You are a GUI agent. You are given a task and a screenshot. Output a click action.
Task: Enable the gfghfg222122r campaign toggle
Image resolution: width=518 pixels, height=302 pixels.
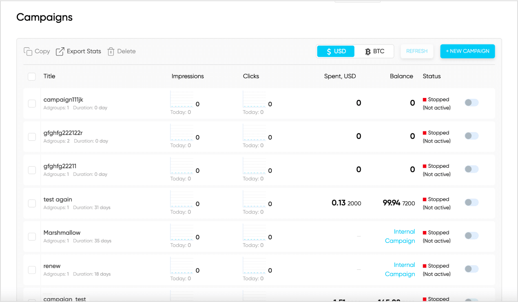coord(472,136)
